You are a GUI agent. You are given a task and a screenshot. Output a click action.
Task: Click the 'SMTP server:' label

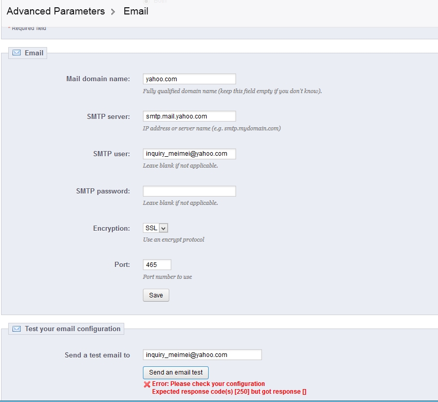tap(108, 116)
